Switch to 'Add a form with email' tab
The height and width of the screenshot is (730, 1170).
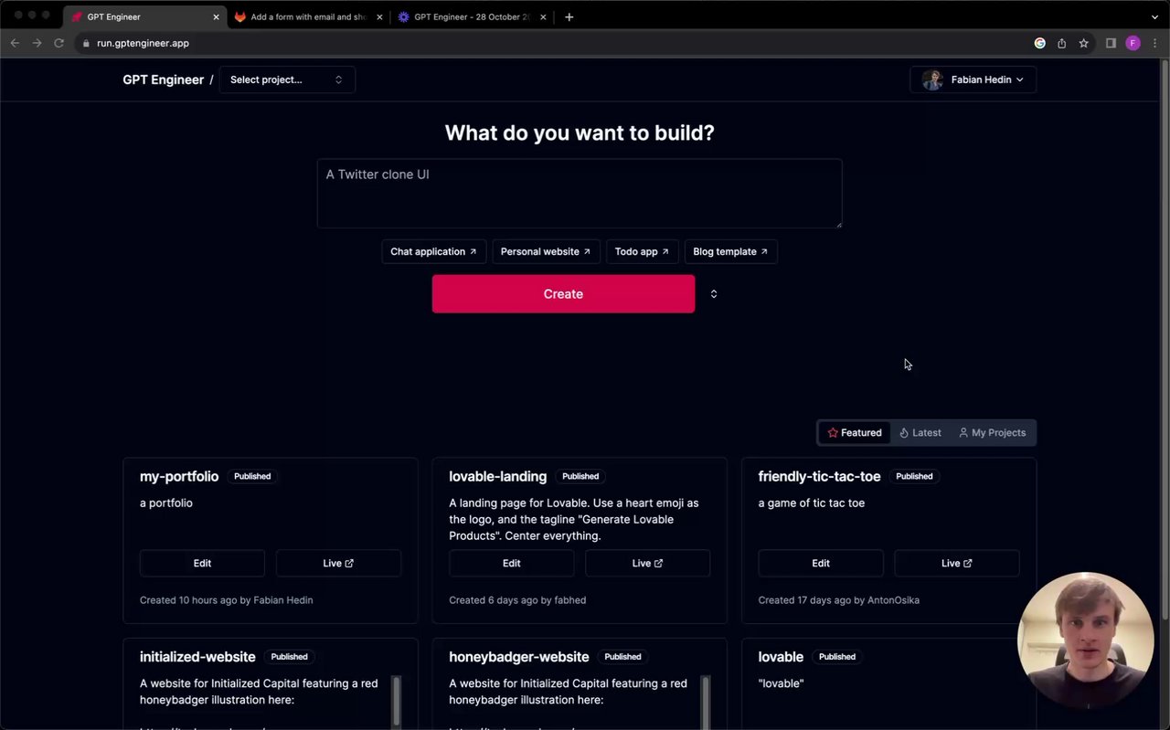pyautogui.click(x=308, y=16)
